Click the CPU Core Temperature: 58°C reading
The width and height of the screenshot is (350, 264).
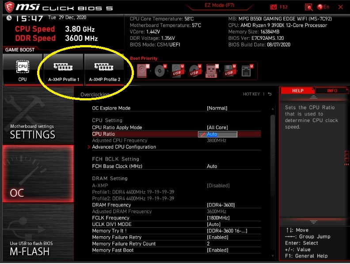(x=162, y=19)
